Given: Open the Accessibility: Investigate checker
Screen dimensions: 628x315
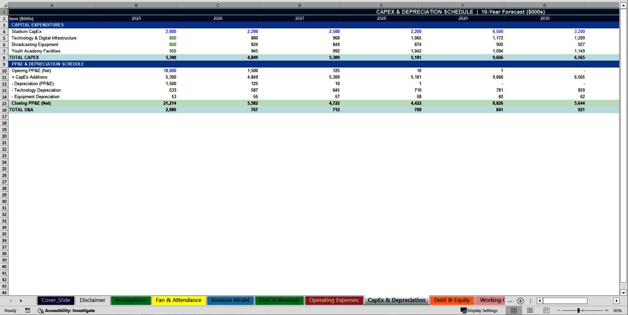Looking at the screenshot, I should 66,310.
